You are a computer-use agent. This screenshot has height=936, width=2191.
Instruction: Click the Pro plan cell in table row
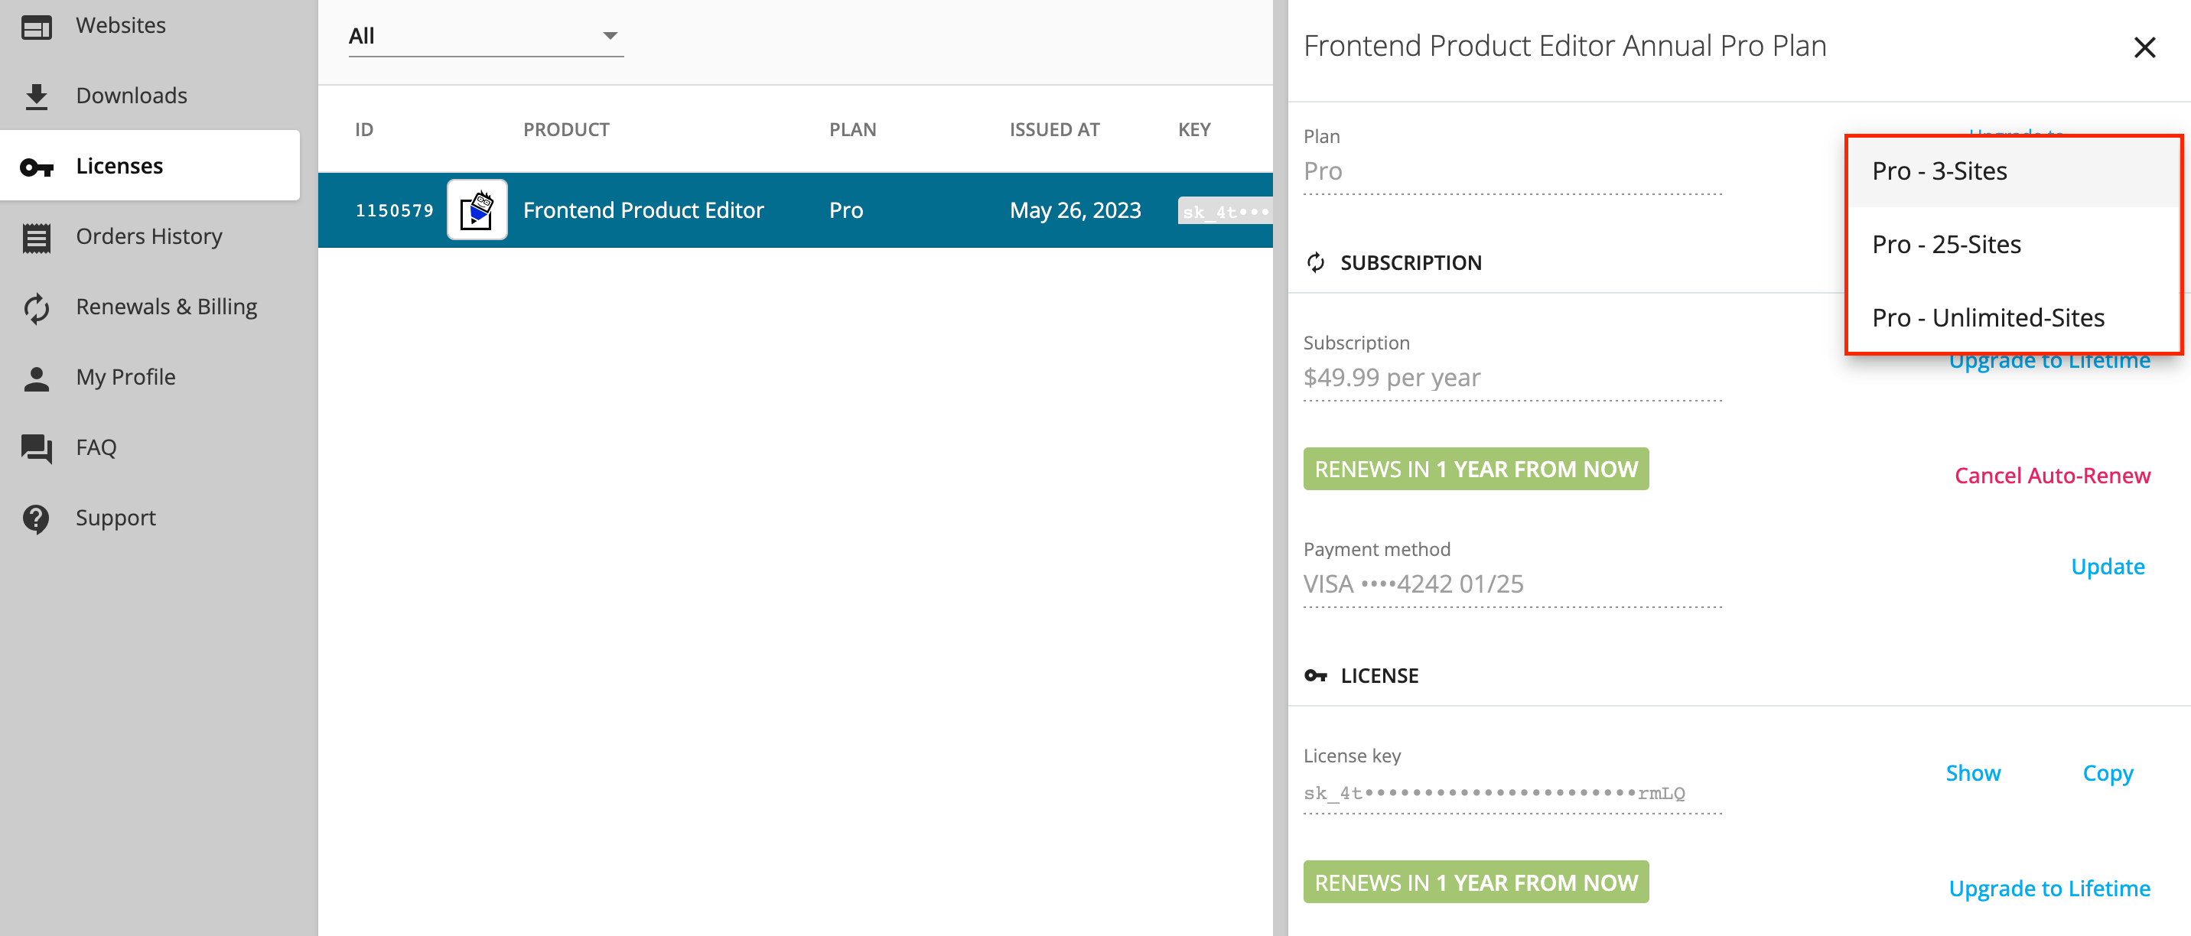coord(846,210)
